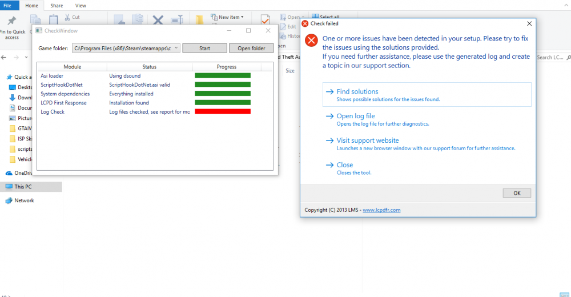The image size is (571, 297).
Task: Select the System dependencies row
Action: click(155, 94)
